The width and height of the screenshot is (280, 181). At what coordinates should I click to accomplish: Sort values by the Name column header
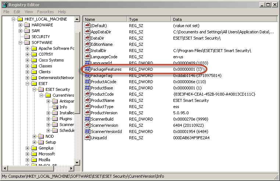pyautogui.click(x=105, y=19)
